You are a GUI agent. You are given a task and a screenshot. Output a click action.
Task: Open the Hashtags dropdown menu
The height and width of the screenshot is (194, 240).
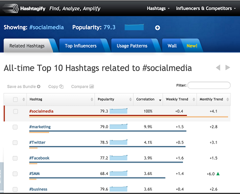[x=158, y=8]
